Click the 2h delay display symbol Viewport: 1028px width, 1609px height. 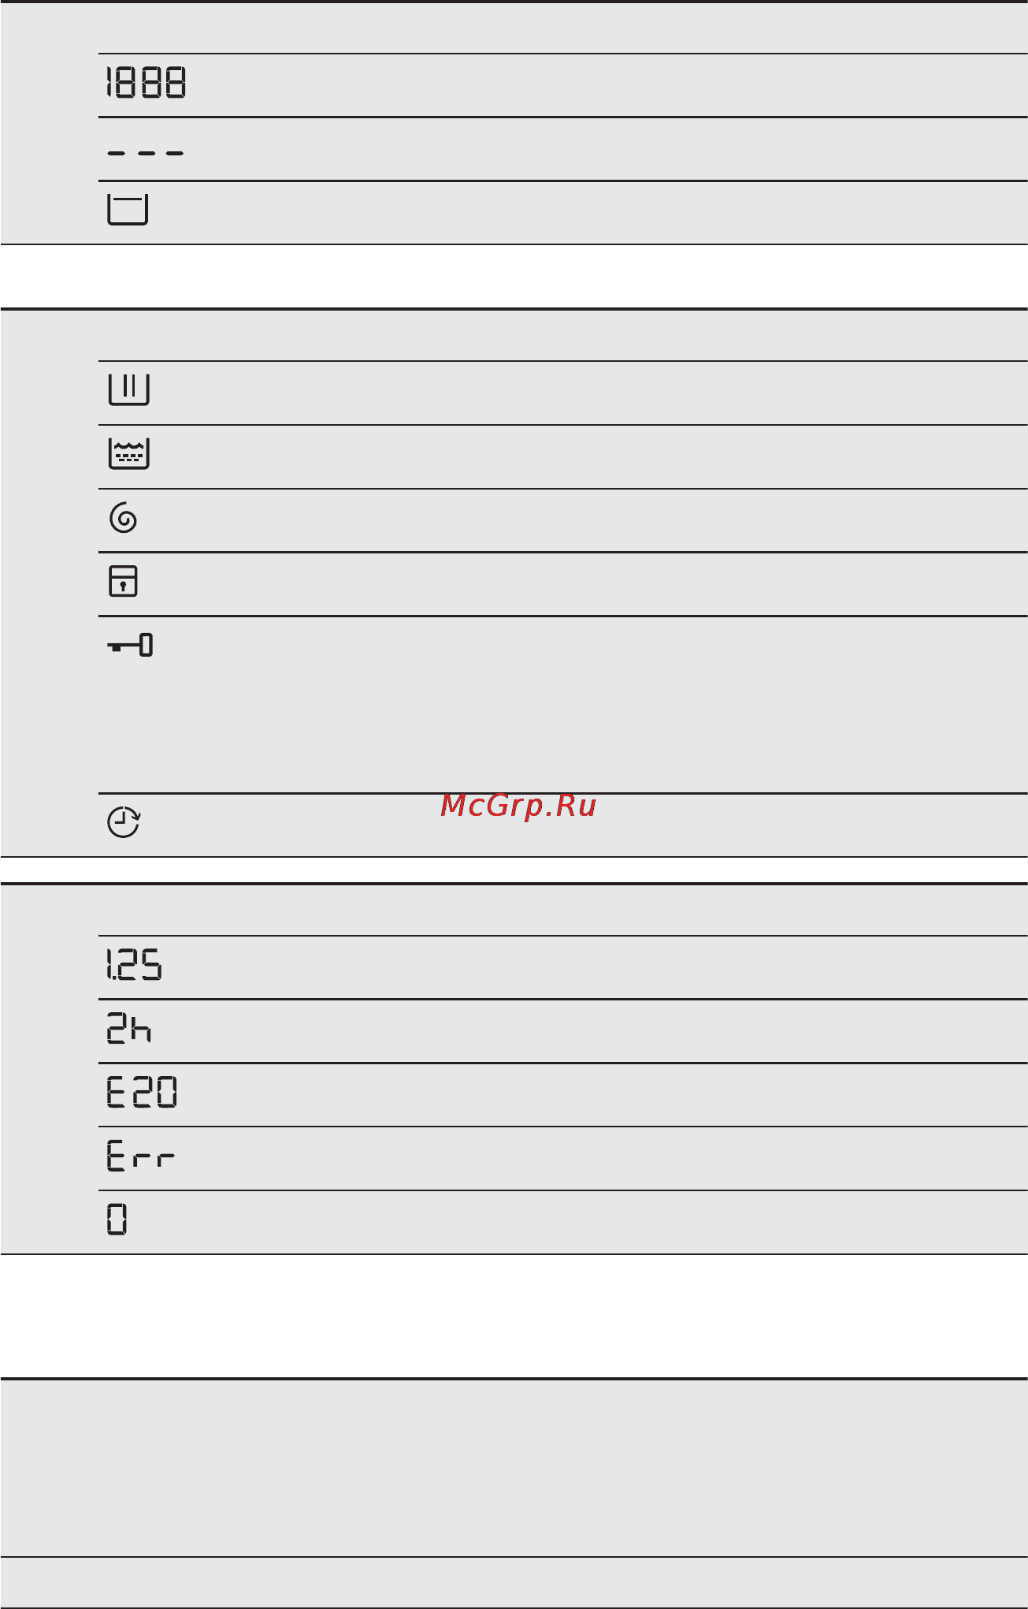click(x=129, y=1029)
